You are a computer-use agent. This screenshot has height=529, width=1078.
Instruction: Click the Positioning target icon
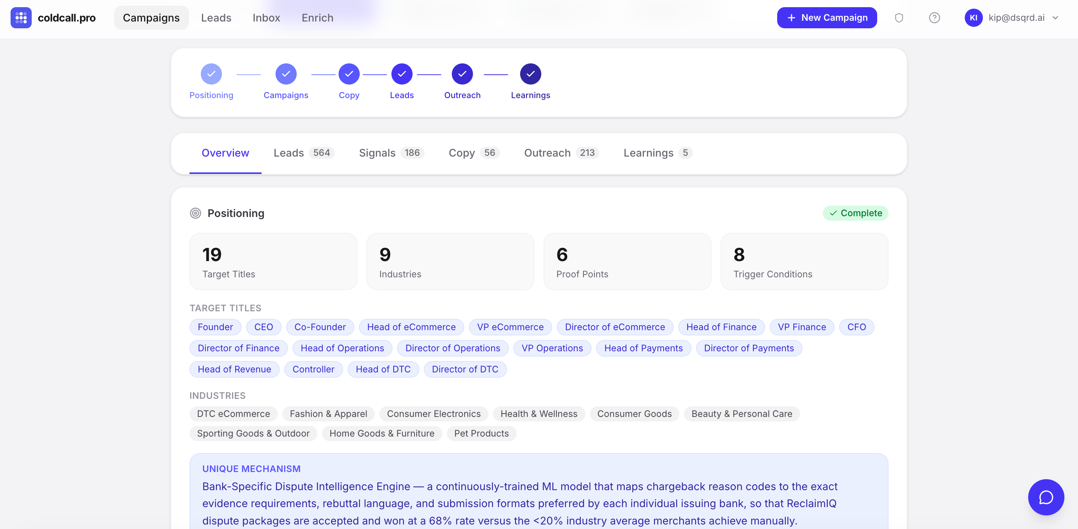tap(195, 213)
